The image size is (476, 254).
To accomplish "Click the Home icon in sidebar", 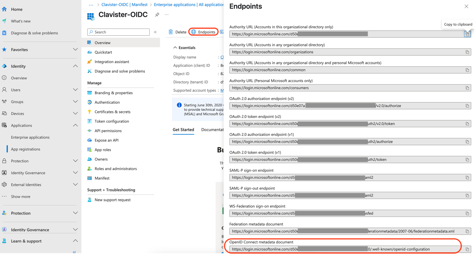I will [x=4, y=9].
